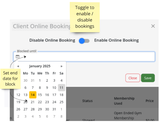The image size is (160, 123).
Task: Go to previous month with « arrow
Action: [18, 66]
